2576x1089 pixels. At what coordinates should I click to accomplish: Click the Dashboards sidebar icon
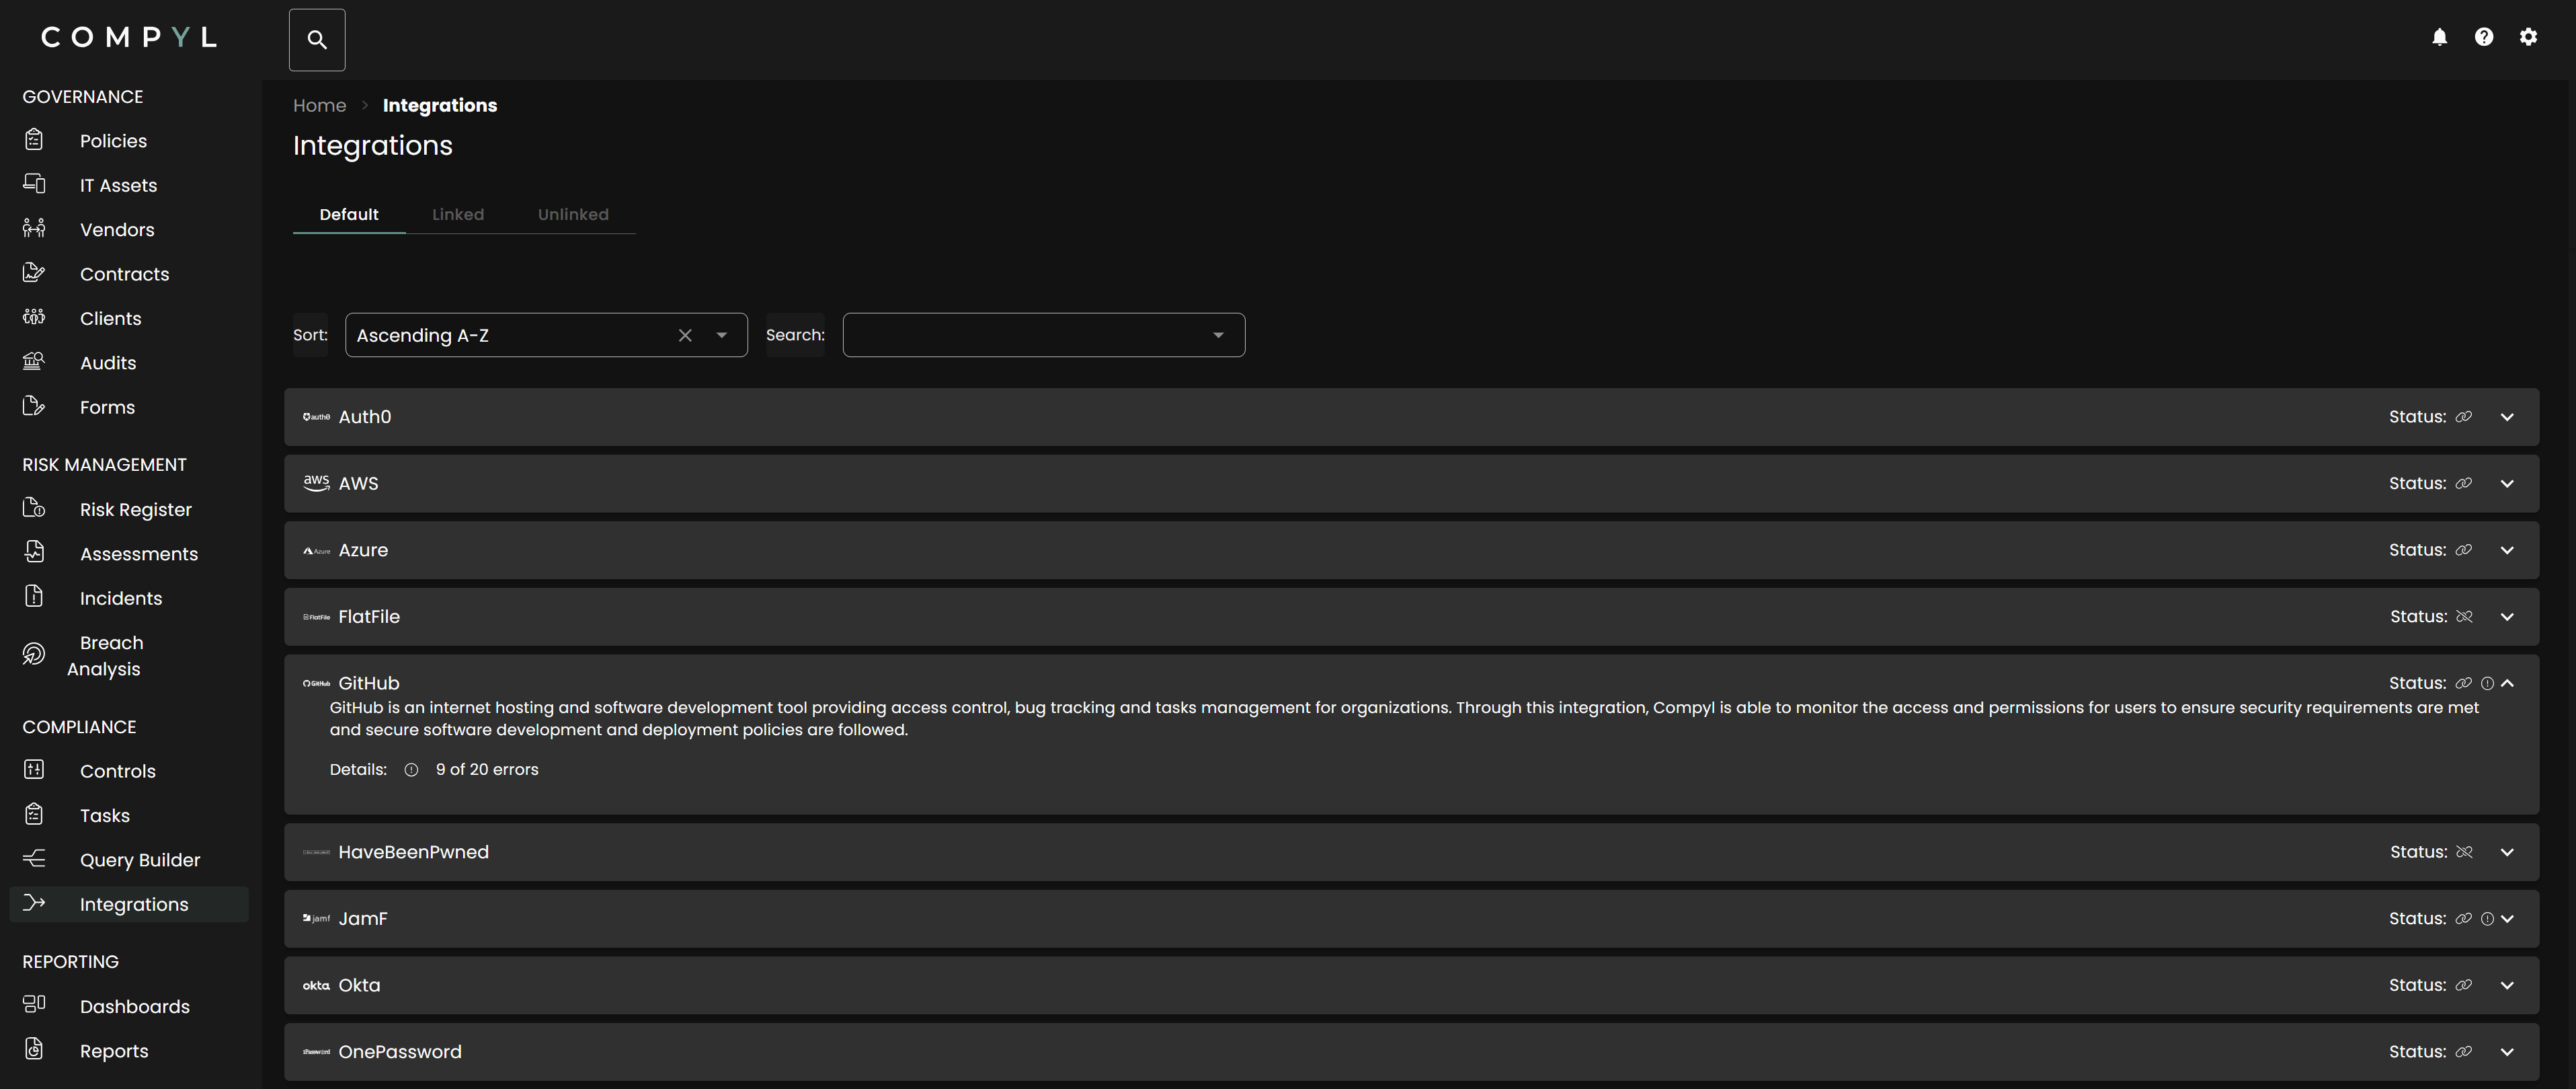pyautogui.click(x=34, y=1004)
